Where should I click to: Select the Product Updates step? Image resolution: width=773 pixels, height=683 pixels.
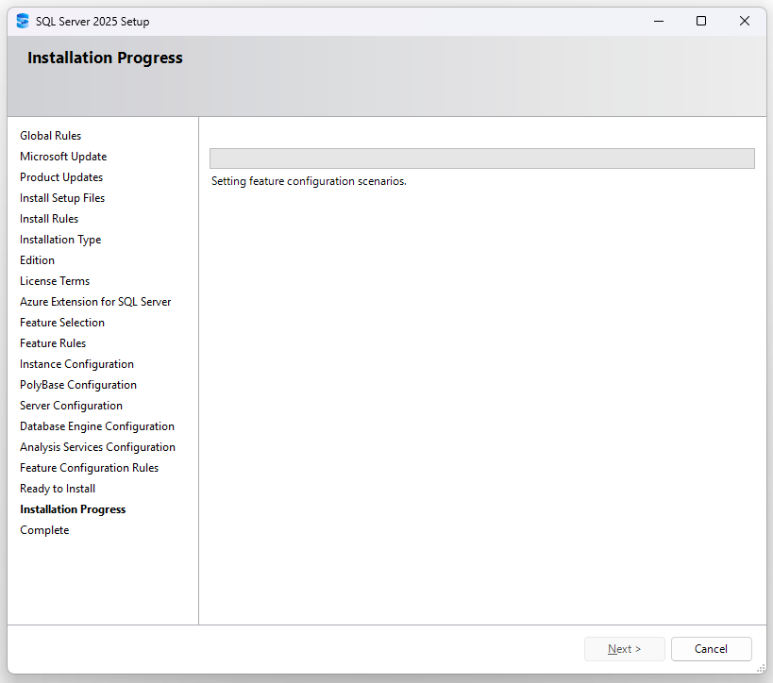(x=60, y=176)
